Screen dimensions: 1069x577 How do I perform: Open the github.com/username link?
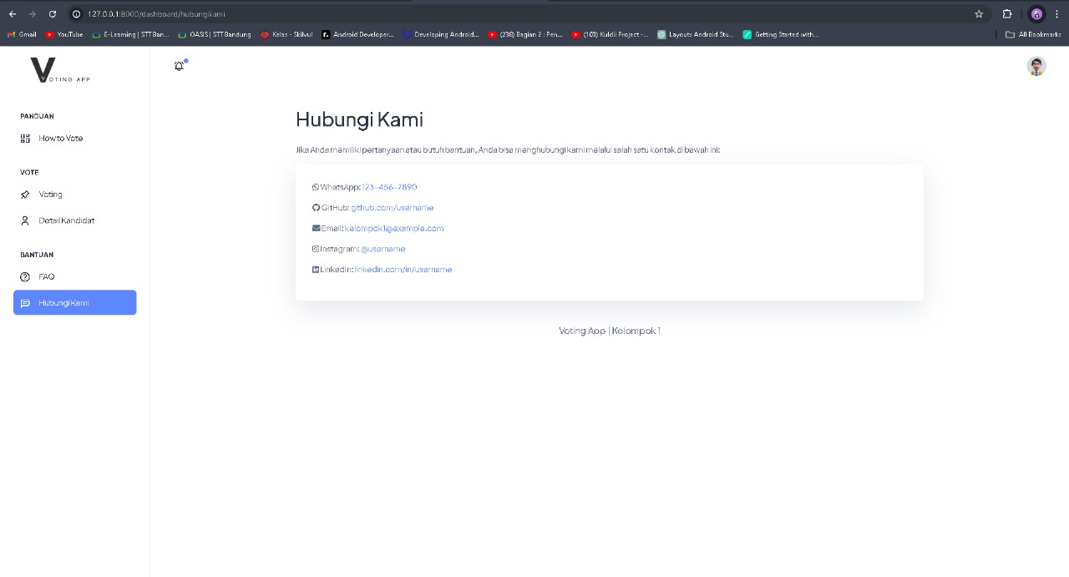tap(392, 208)
